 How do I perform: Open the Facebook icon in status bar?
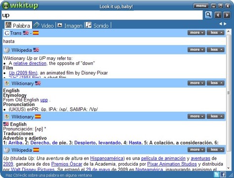[x=223, y=175]
